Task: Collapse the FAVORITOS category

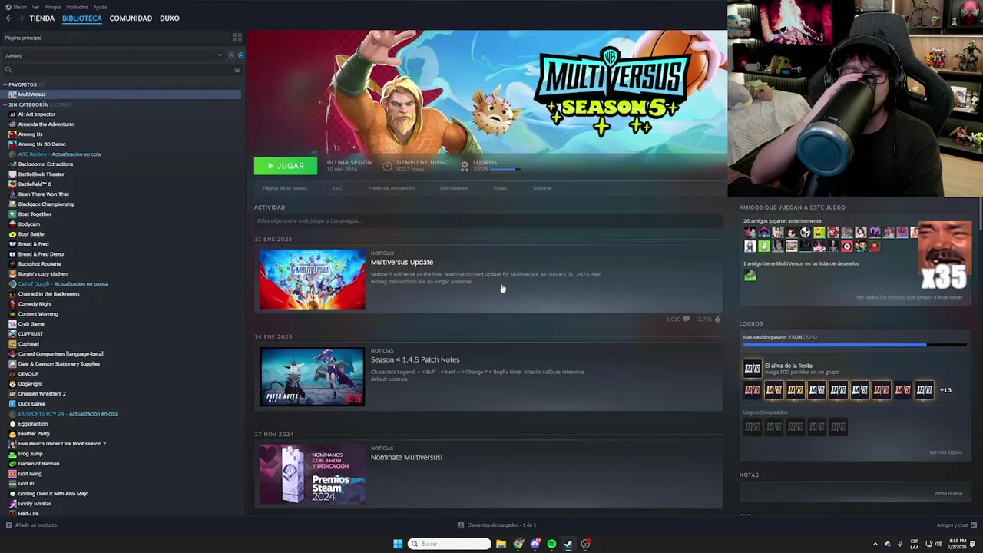Action: click(x=5, y=84)
